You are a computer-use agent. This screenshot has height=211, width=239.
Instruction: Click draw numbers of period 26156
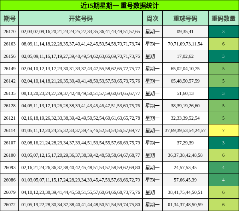(x=81, y=56)
